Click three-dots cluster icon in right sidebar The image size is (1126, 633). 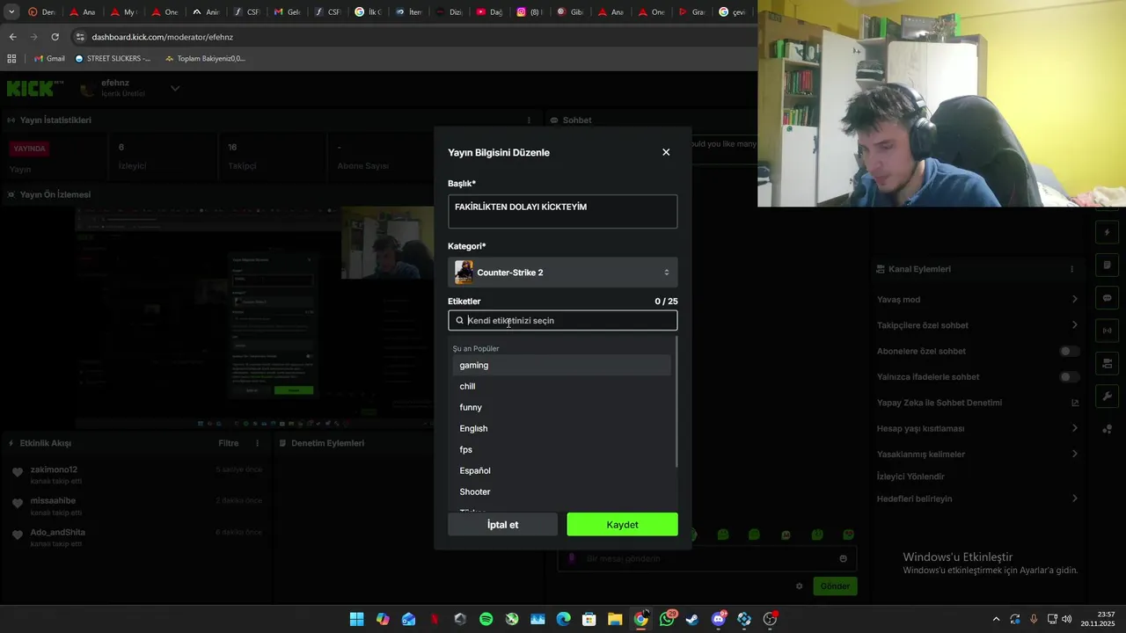1108,429
